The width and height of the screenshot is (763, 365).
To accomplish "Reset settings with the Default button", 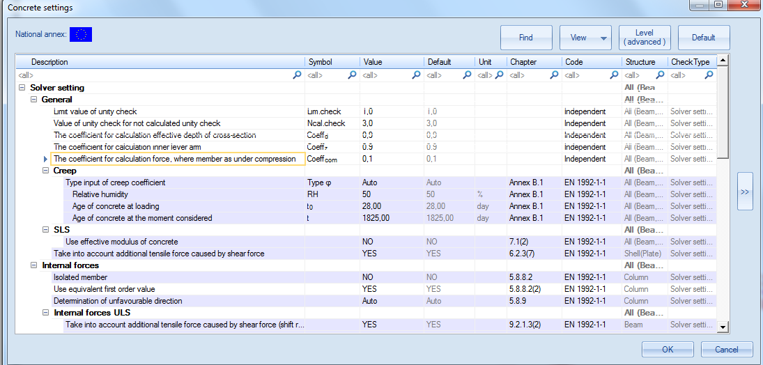I will click(704, 38).
